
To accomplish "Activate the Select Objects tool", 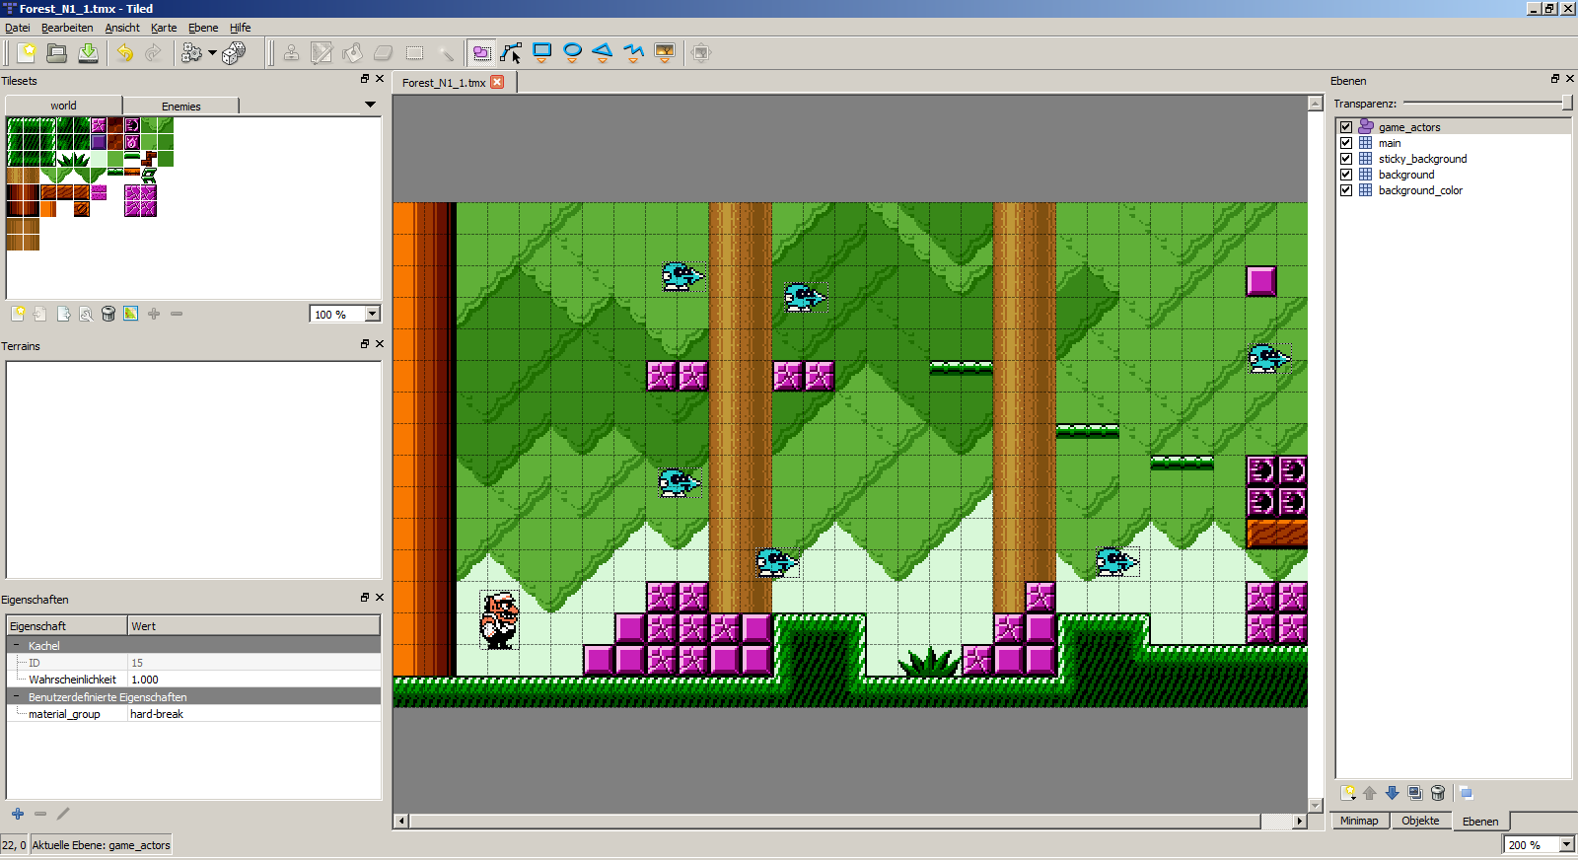I will click(481, 52).
